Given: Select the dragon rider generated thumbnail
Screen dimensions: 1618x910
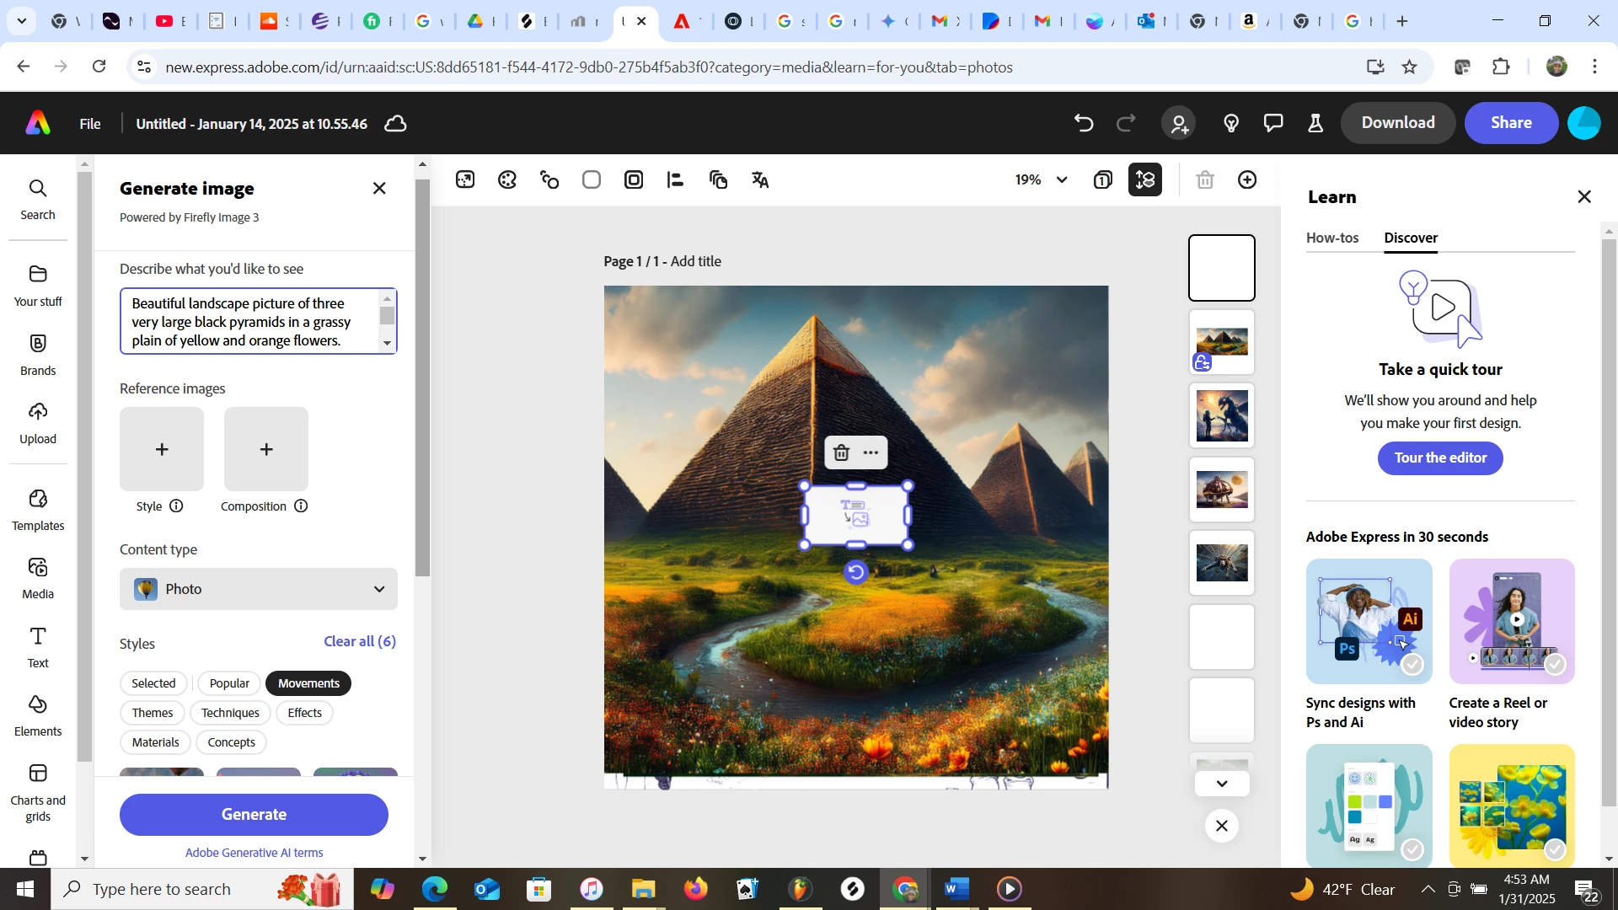Looking at the screenshot, I should (x=1222, y=415).
